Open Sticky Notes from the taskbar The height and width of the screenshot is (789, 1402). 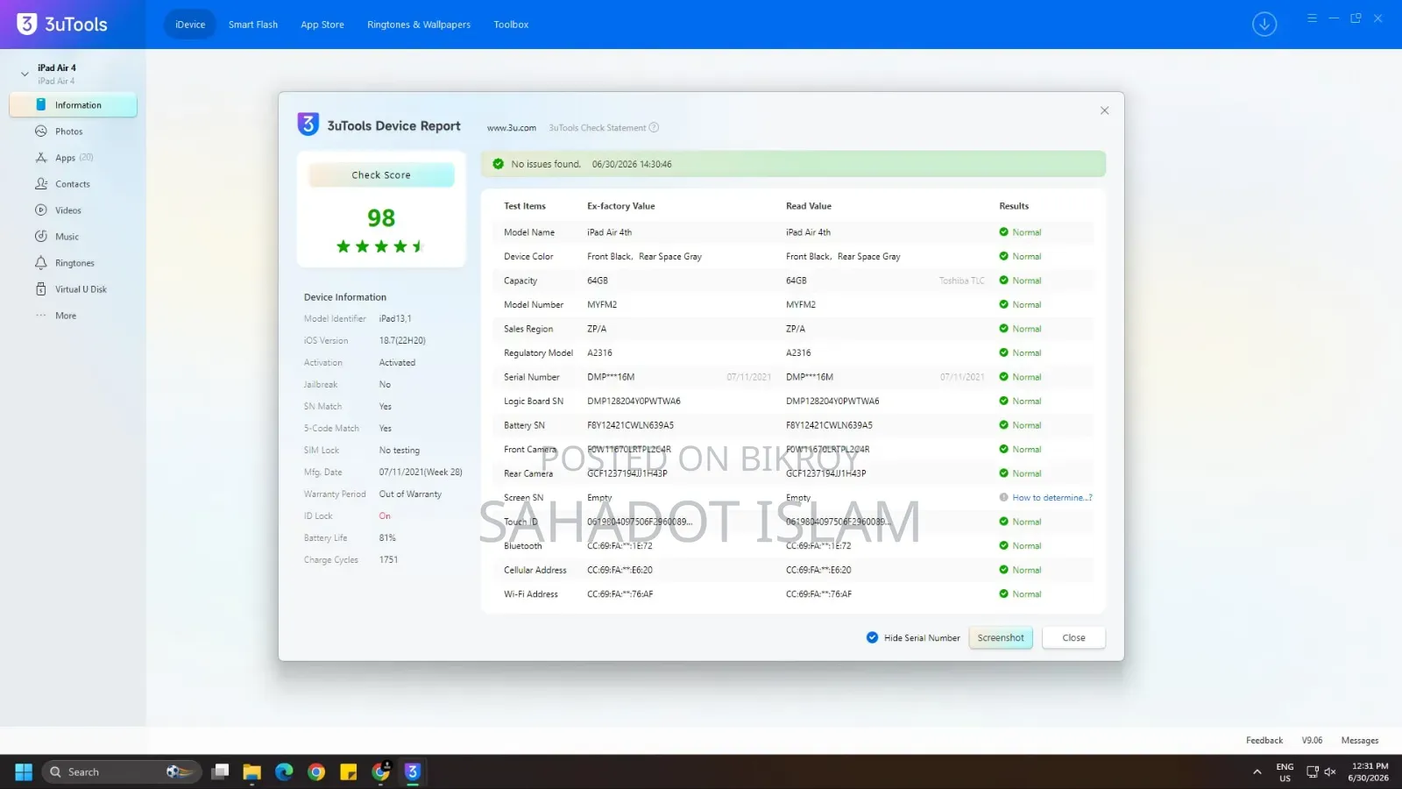349,771
